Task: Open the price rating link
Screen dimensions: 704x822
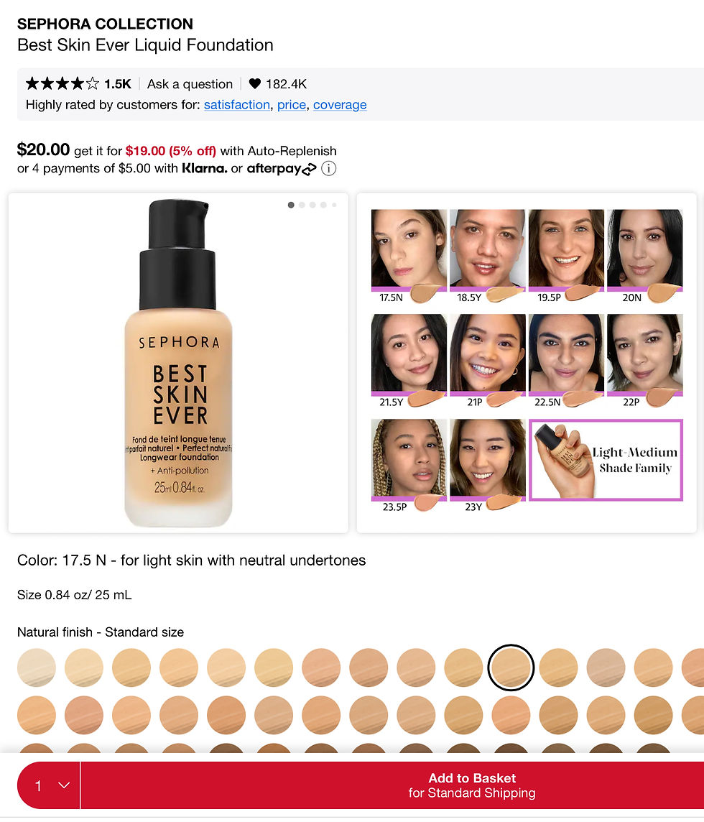Action: [292, 105]
